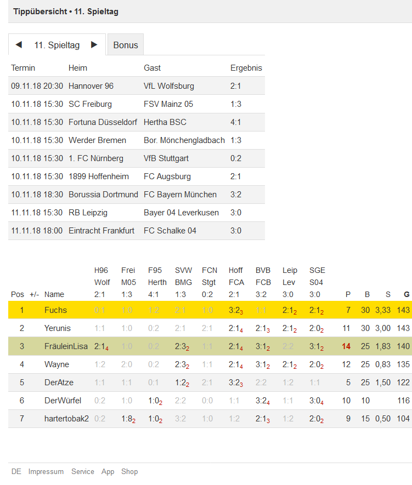Image resolution: width=412 pixels, height=485 pixels.
Task: Click player name DerWürfel
Action: 63,401
